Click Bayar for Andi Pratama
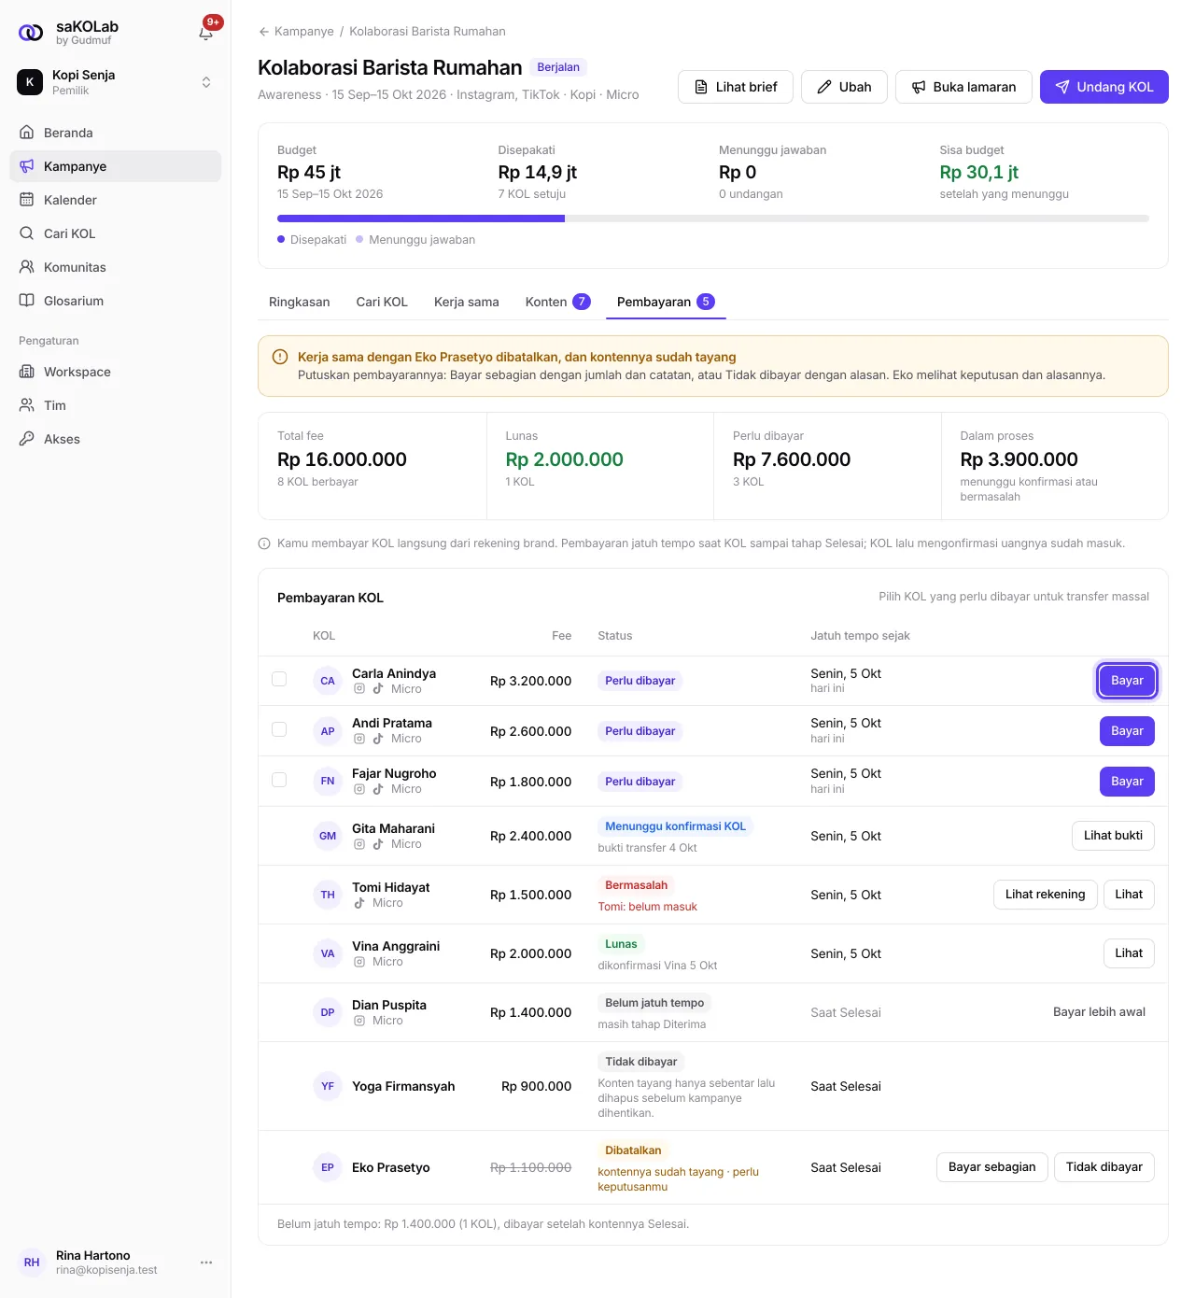 click(1127, 731)
